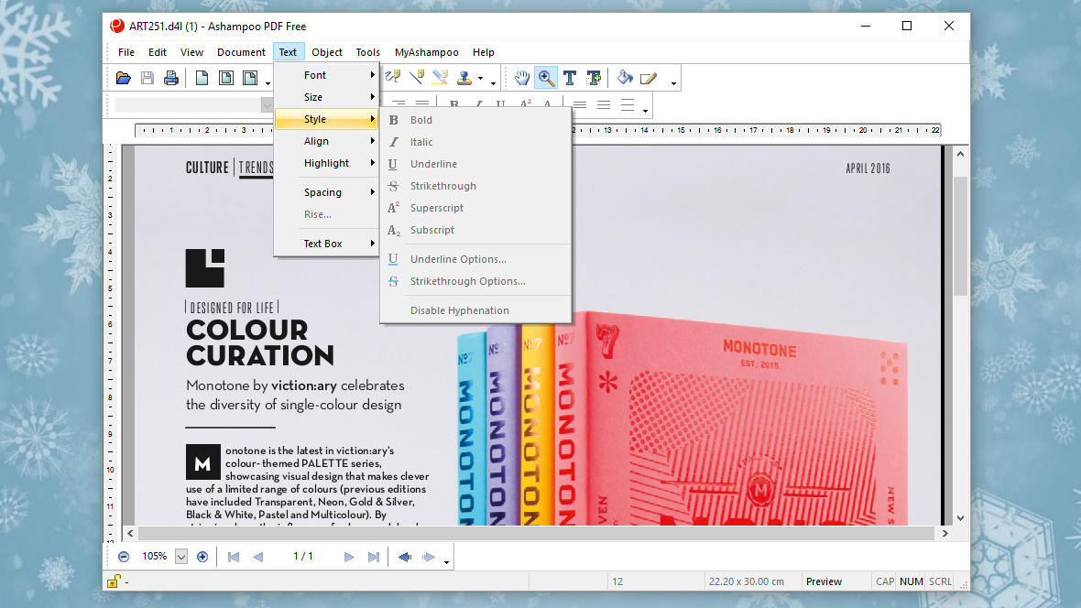Choose Strikethrough in Style submenu
1081x608 pixels.
point(475,186)
